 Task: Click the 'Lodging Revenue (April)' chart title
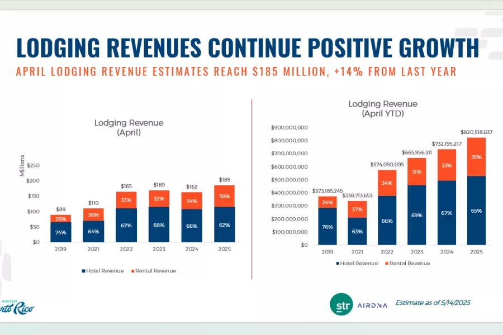tap(129, 127)
